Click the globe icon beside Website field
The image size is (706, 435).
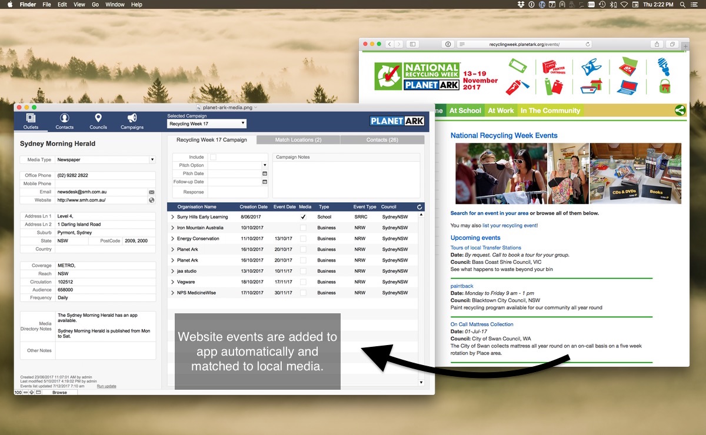[151, 200]
